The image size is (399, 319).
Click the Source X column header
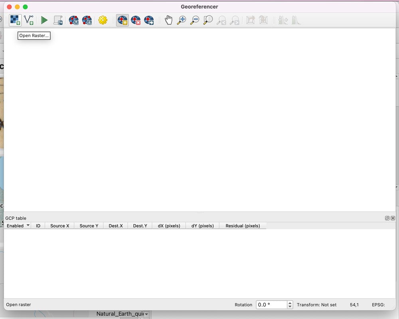[x=59, y=226]
